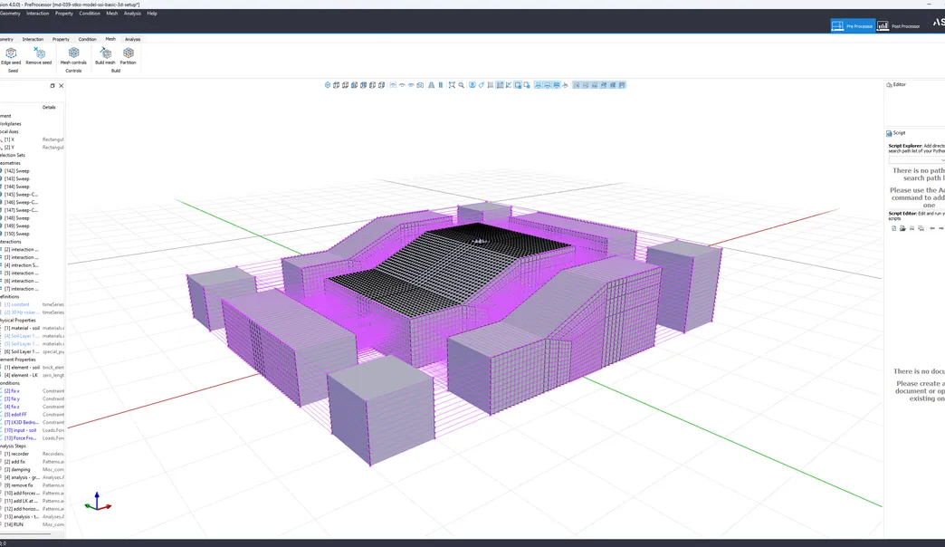Select the [14] RUN analysis step

coord(14,524)
